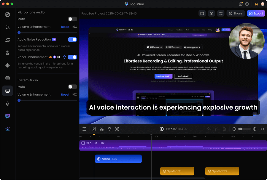The height and width of the screenshot is (180, 267).
Task: Open the cursor settings in sidebar
Action: [x=7, y=27]
